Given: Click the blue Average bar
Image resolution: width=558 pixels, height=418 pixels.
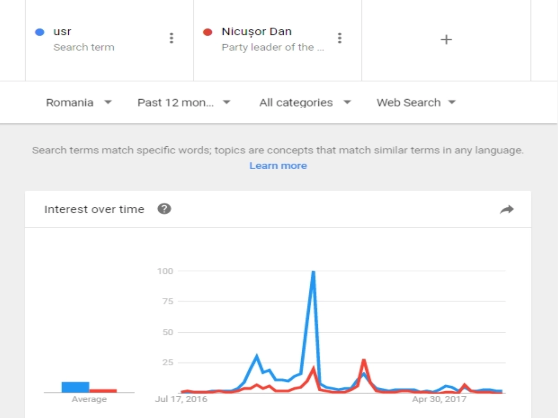Looking at the screenshot, I should (x=75, y=387).
